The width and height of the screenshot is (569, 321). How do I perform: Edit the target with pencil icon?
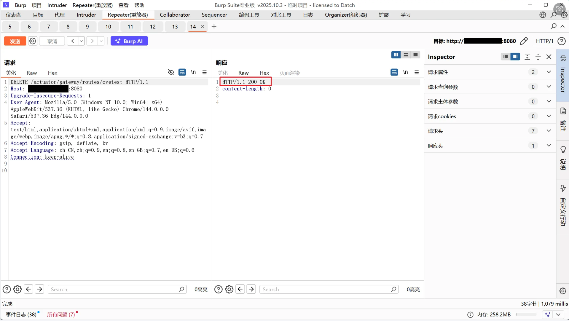click(524, 41)
